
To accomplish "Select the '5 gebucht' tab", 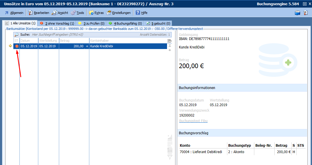I will [158, 23].
